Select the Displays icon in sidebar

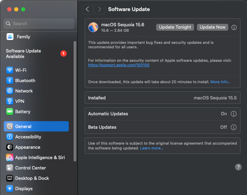click(x=10, y=188)
